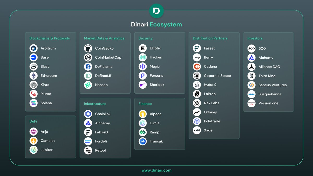Click the Dinari logo at top
313x176 pixels.
pyautogui.click(x=156, y=11)
